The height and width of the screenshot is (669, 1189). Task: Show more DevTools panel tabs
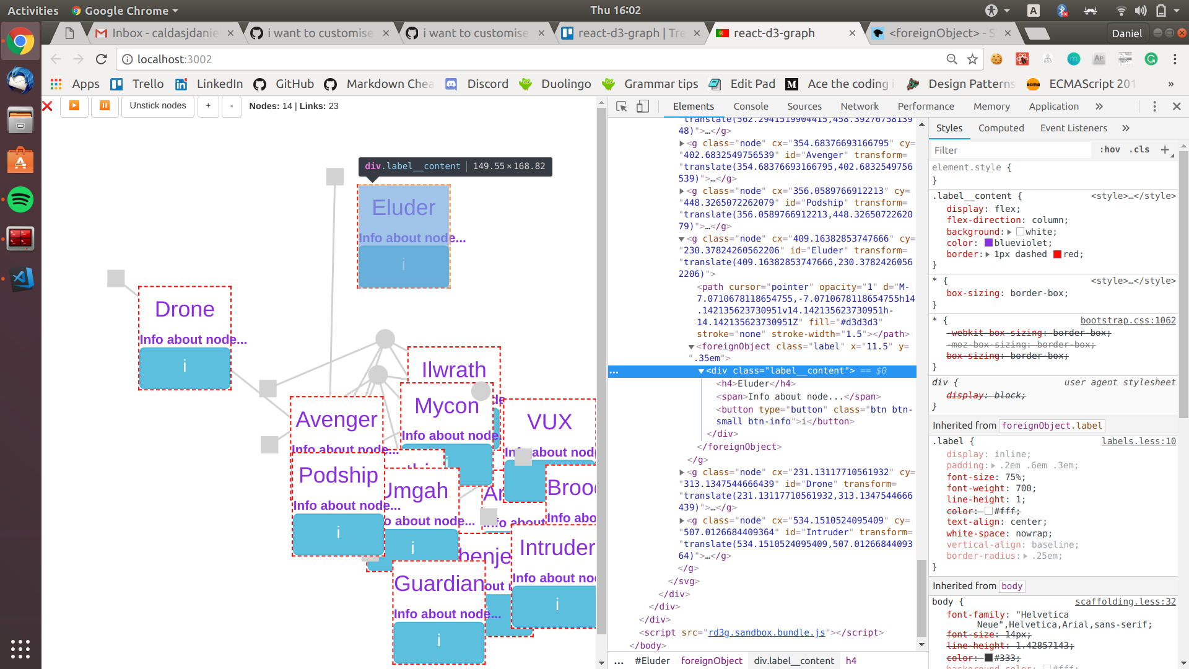[1099, 107]
